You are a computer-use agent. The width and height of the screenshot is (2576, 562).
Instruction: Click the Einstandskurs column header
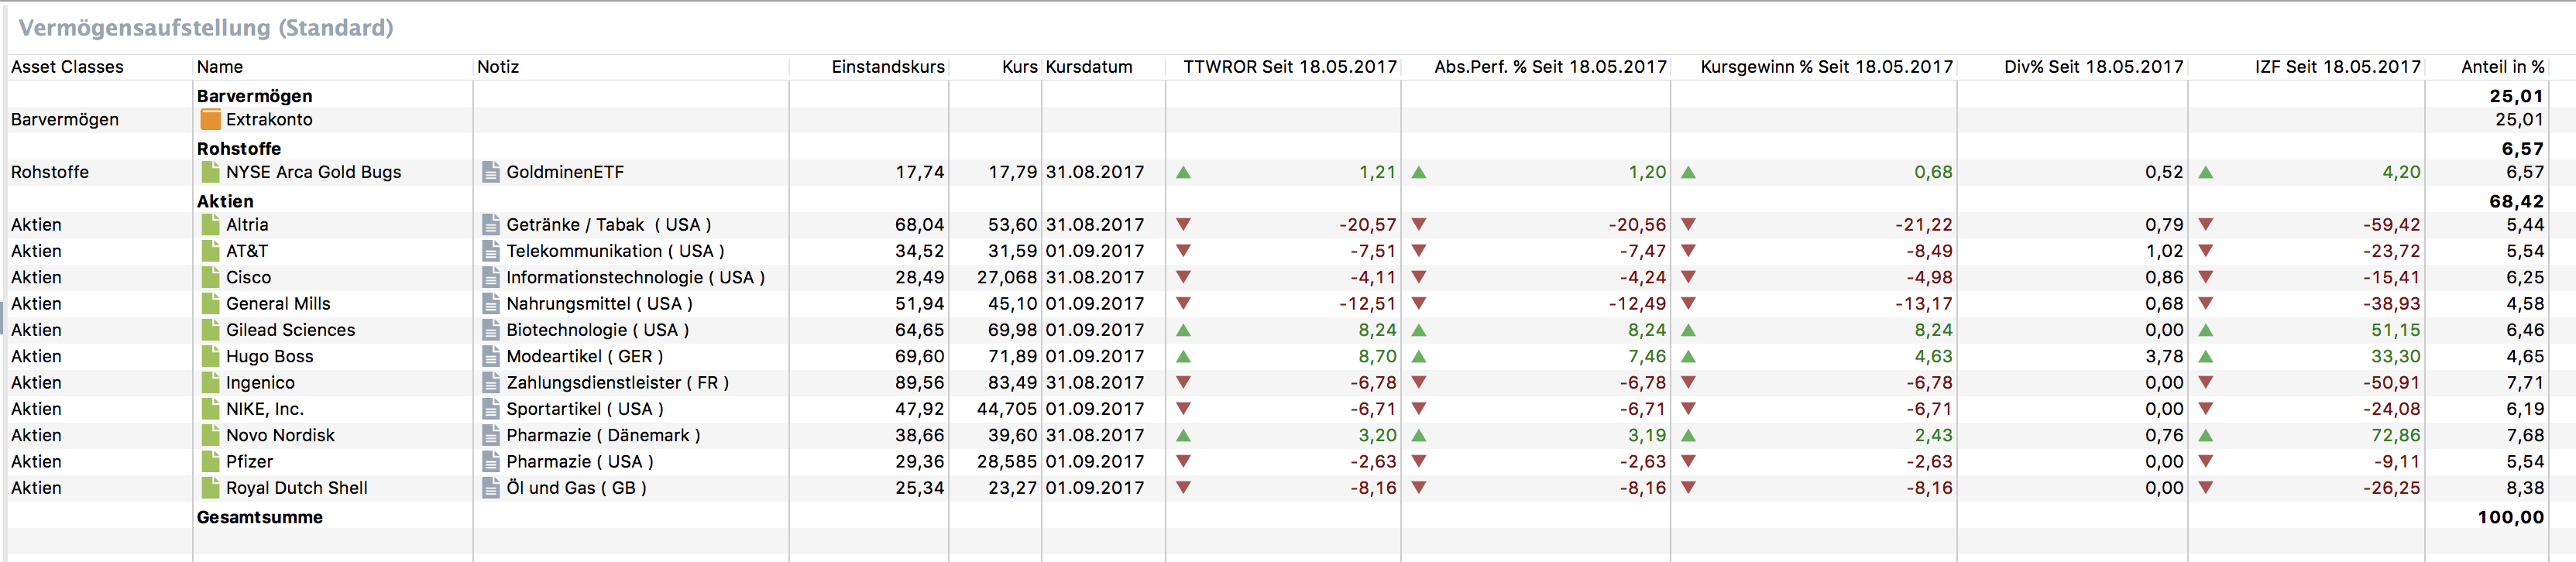pos(887,67)
